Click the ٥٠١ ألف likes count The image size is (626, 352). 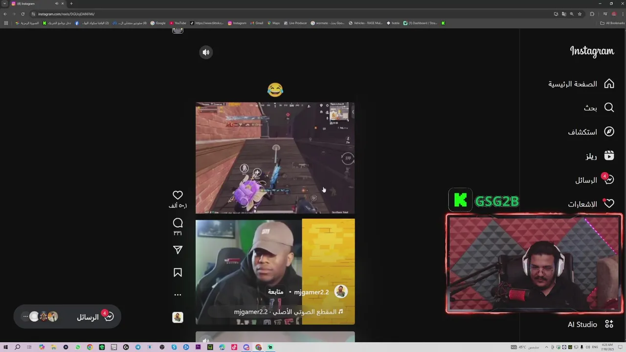pyautogui.click(x=178, y=206)
